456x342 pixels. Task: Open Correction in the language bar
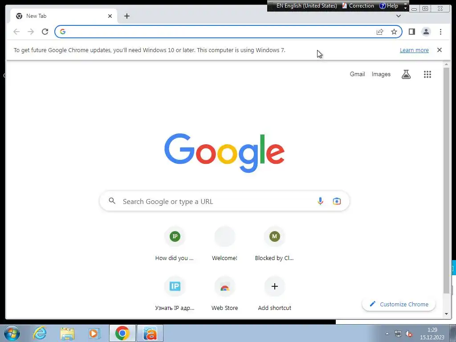click(x=358, y=6)
